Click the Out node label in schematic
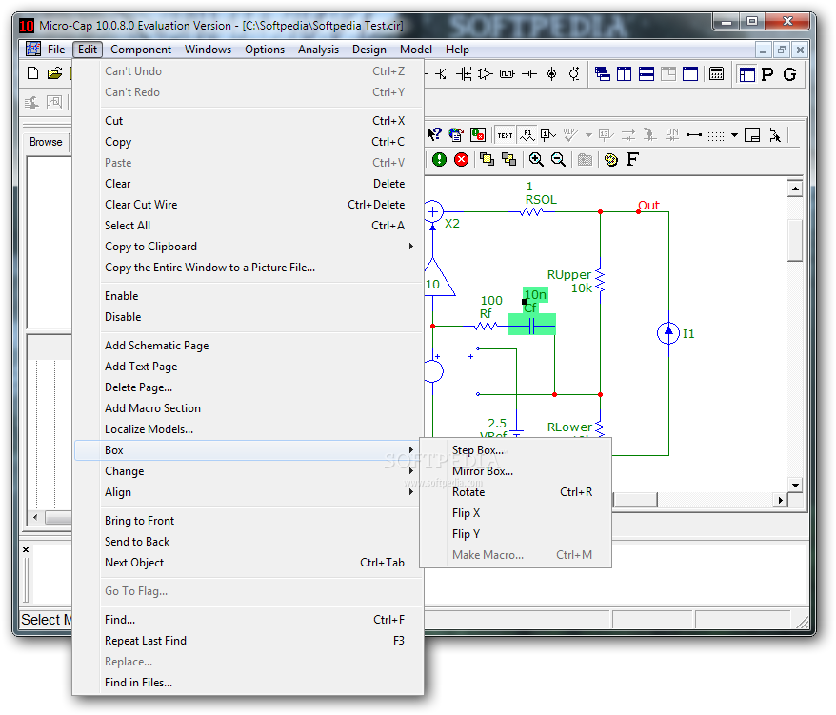Image resolution: width=836 pixels, height=715 pixels. (x=648, y=206)
